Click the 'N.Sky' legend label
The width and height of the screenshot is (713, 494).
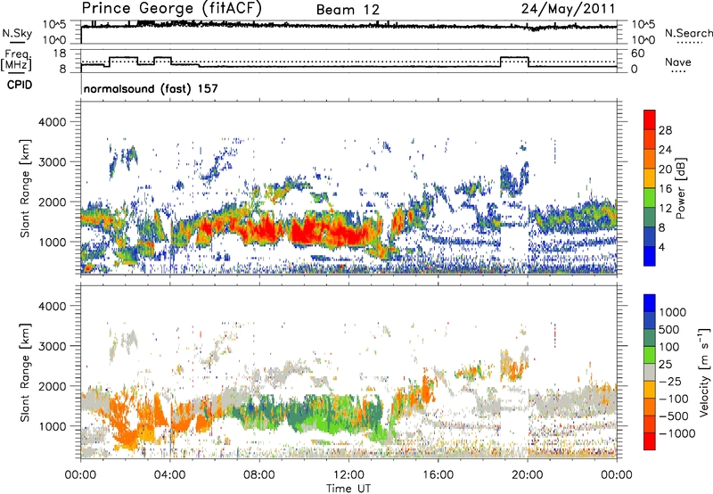pyautogui.click(x=17, y=33)
